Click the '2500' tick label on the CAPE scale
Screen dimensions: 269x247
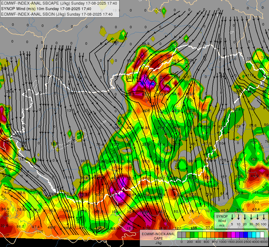(x=248, y=242)
